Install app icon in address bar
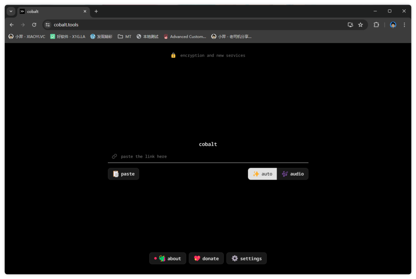This screenshot has height=279, width=416. [x=350, y=25]
